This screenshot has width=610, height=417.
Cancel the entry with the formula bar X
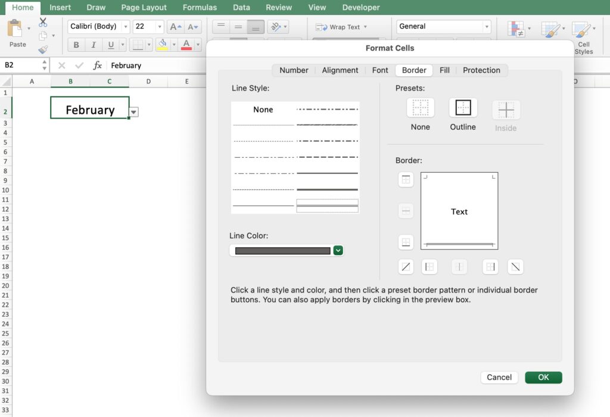point(61,66)
